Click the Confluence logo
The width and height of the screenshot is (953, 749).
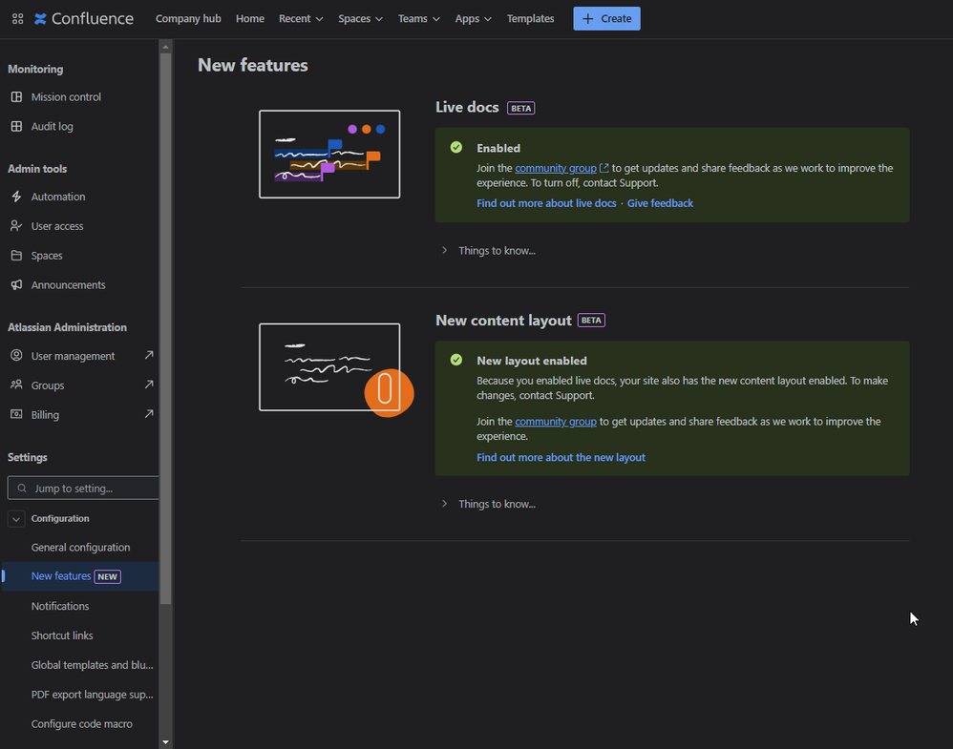click(84, 19)
